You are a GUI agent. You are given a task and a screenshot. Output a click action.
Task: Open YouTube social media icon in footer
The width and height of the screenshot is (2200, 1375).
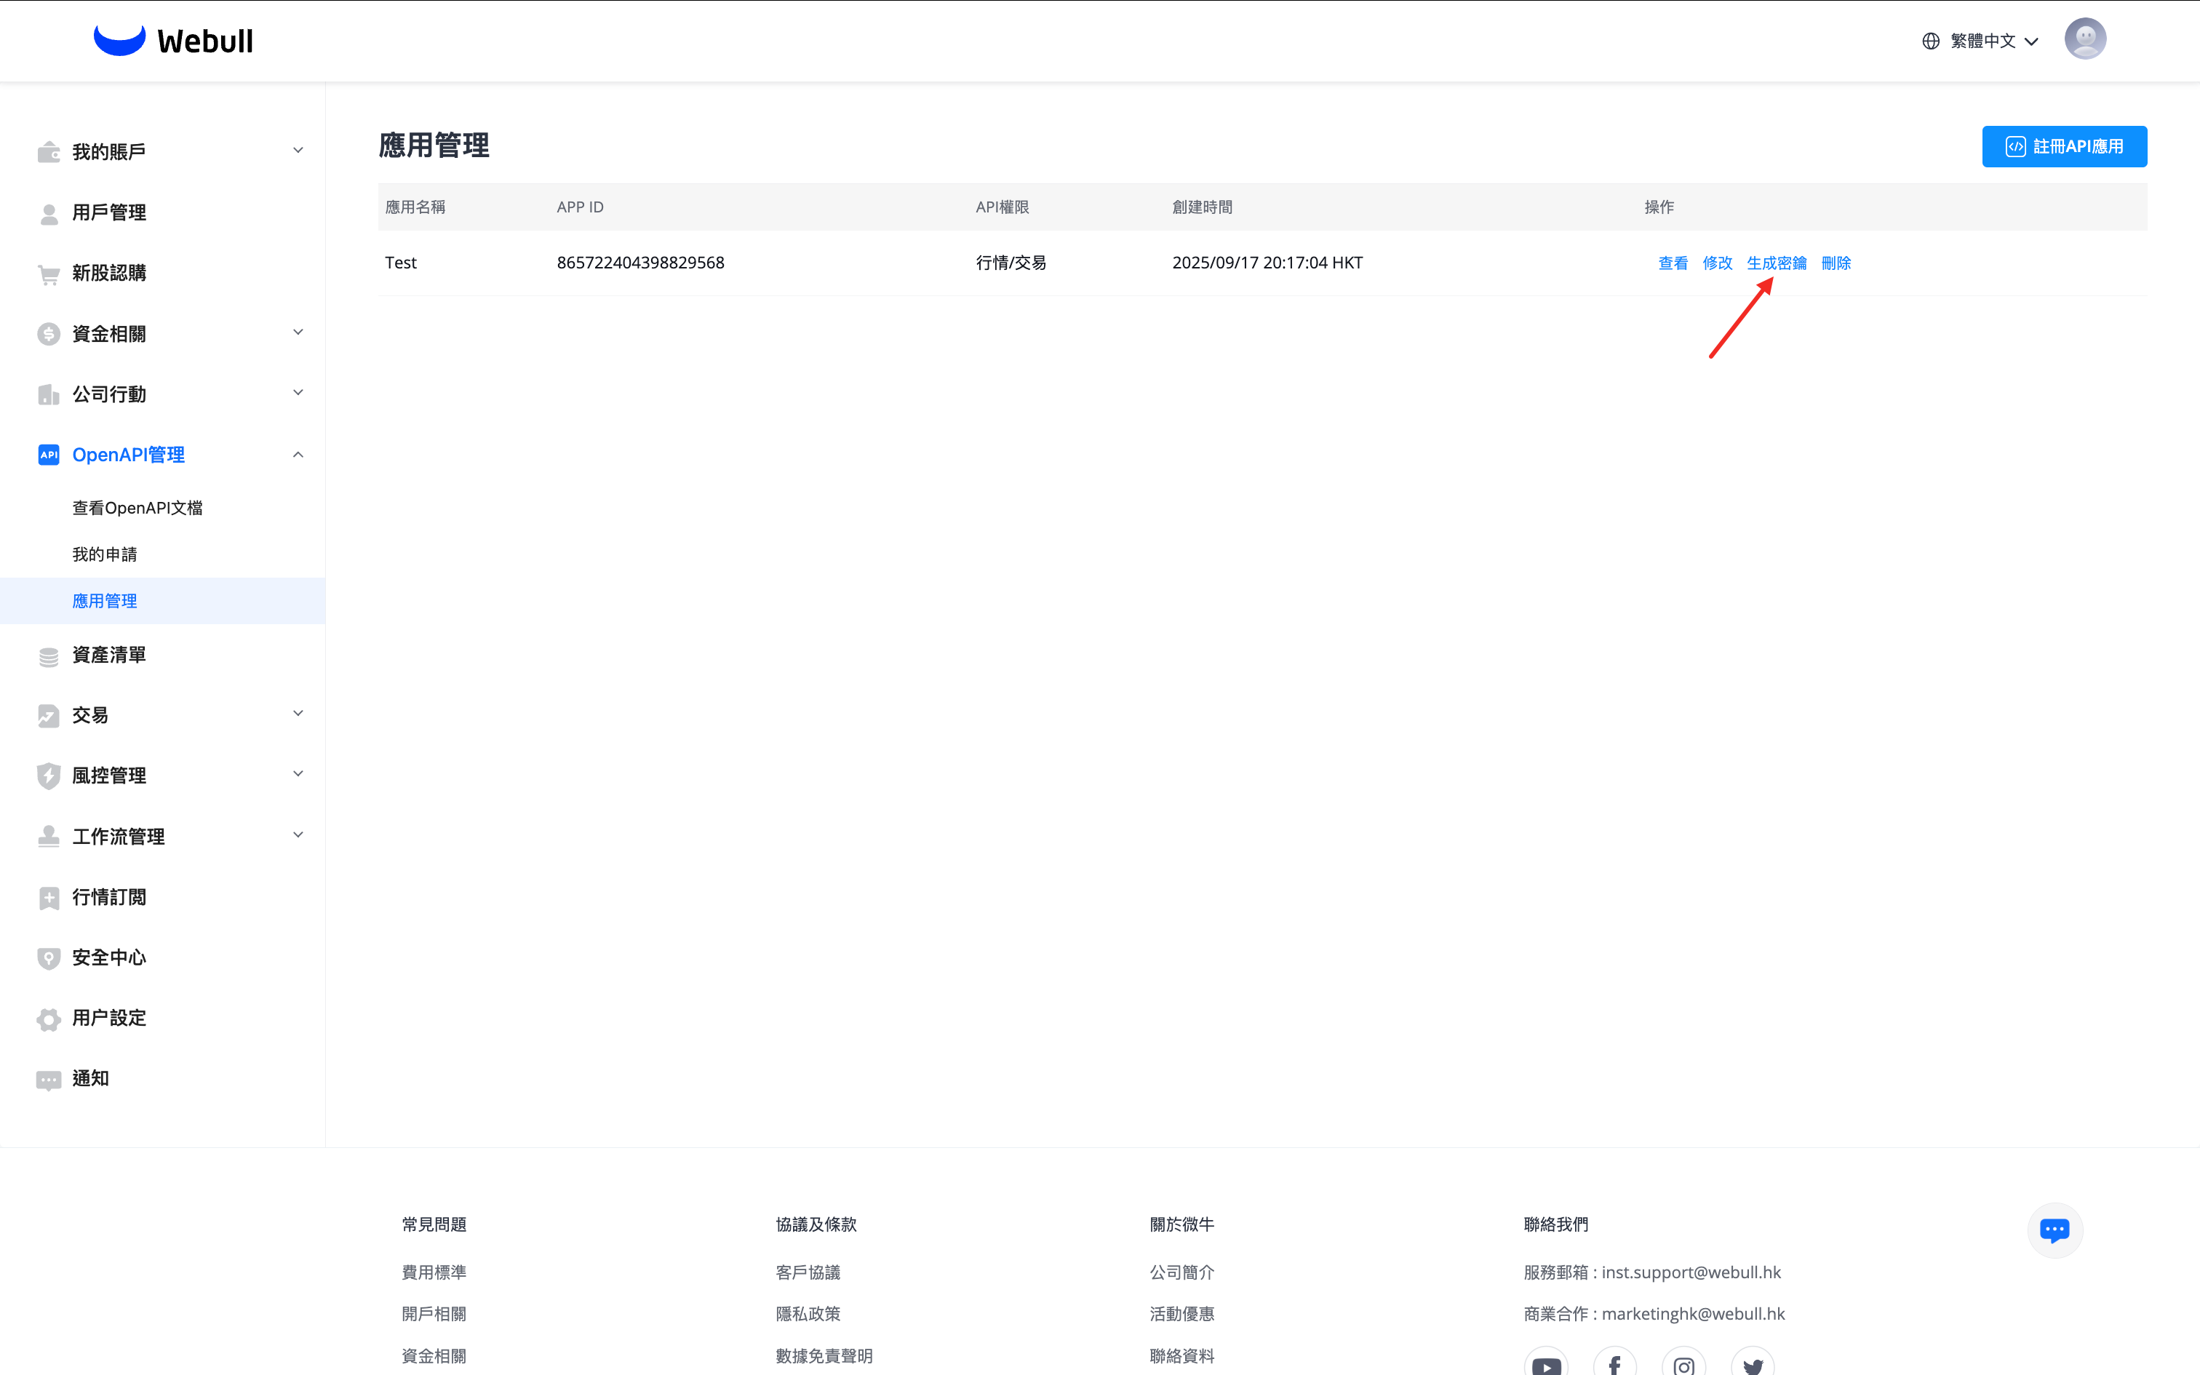tap(1545, 1364)
